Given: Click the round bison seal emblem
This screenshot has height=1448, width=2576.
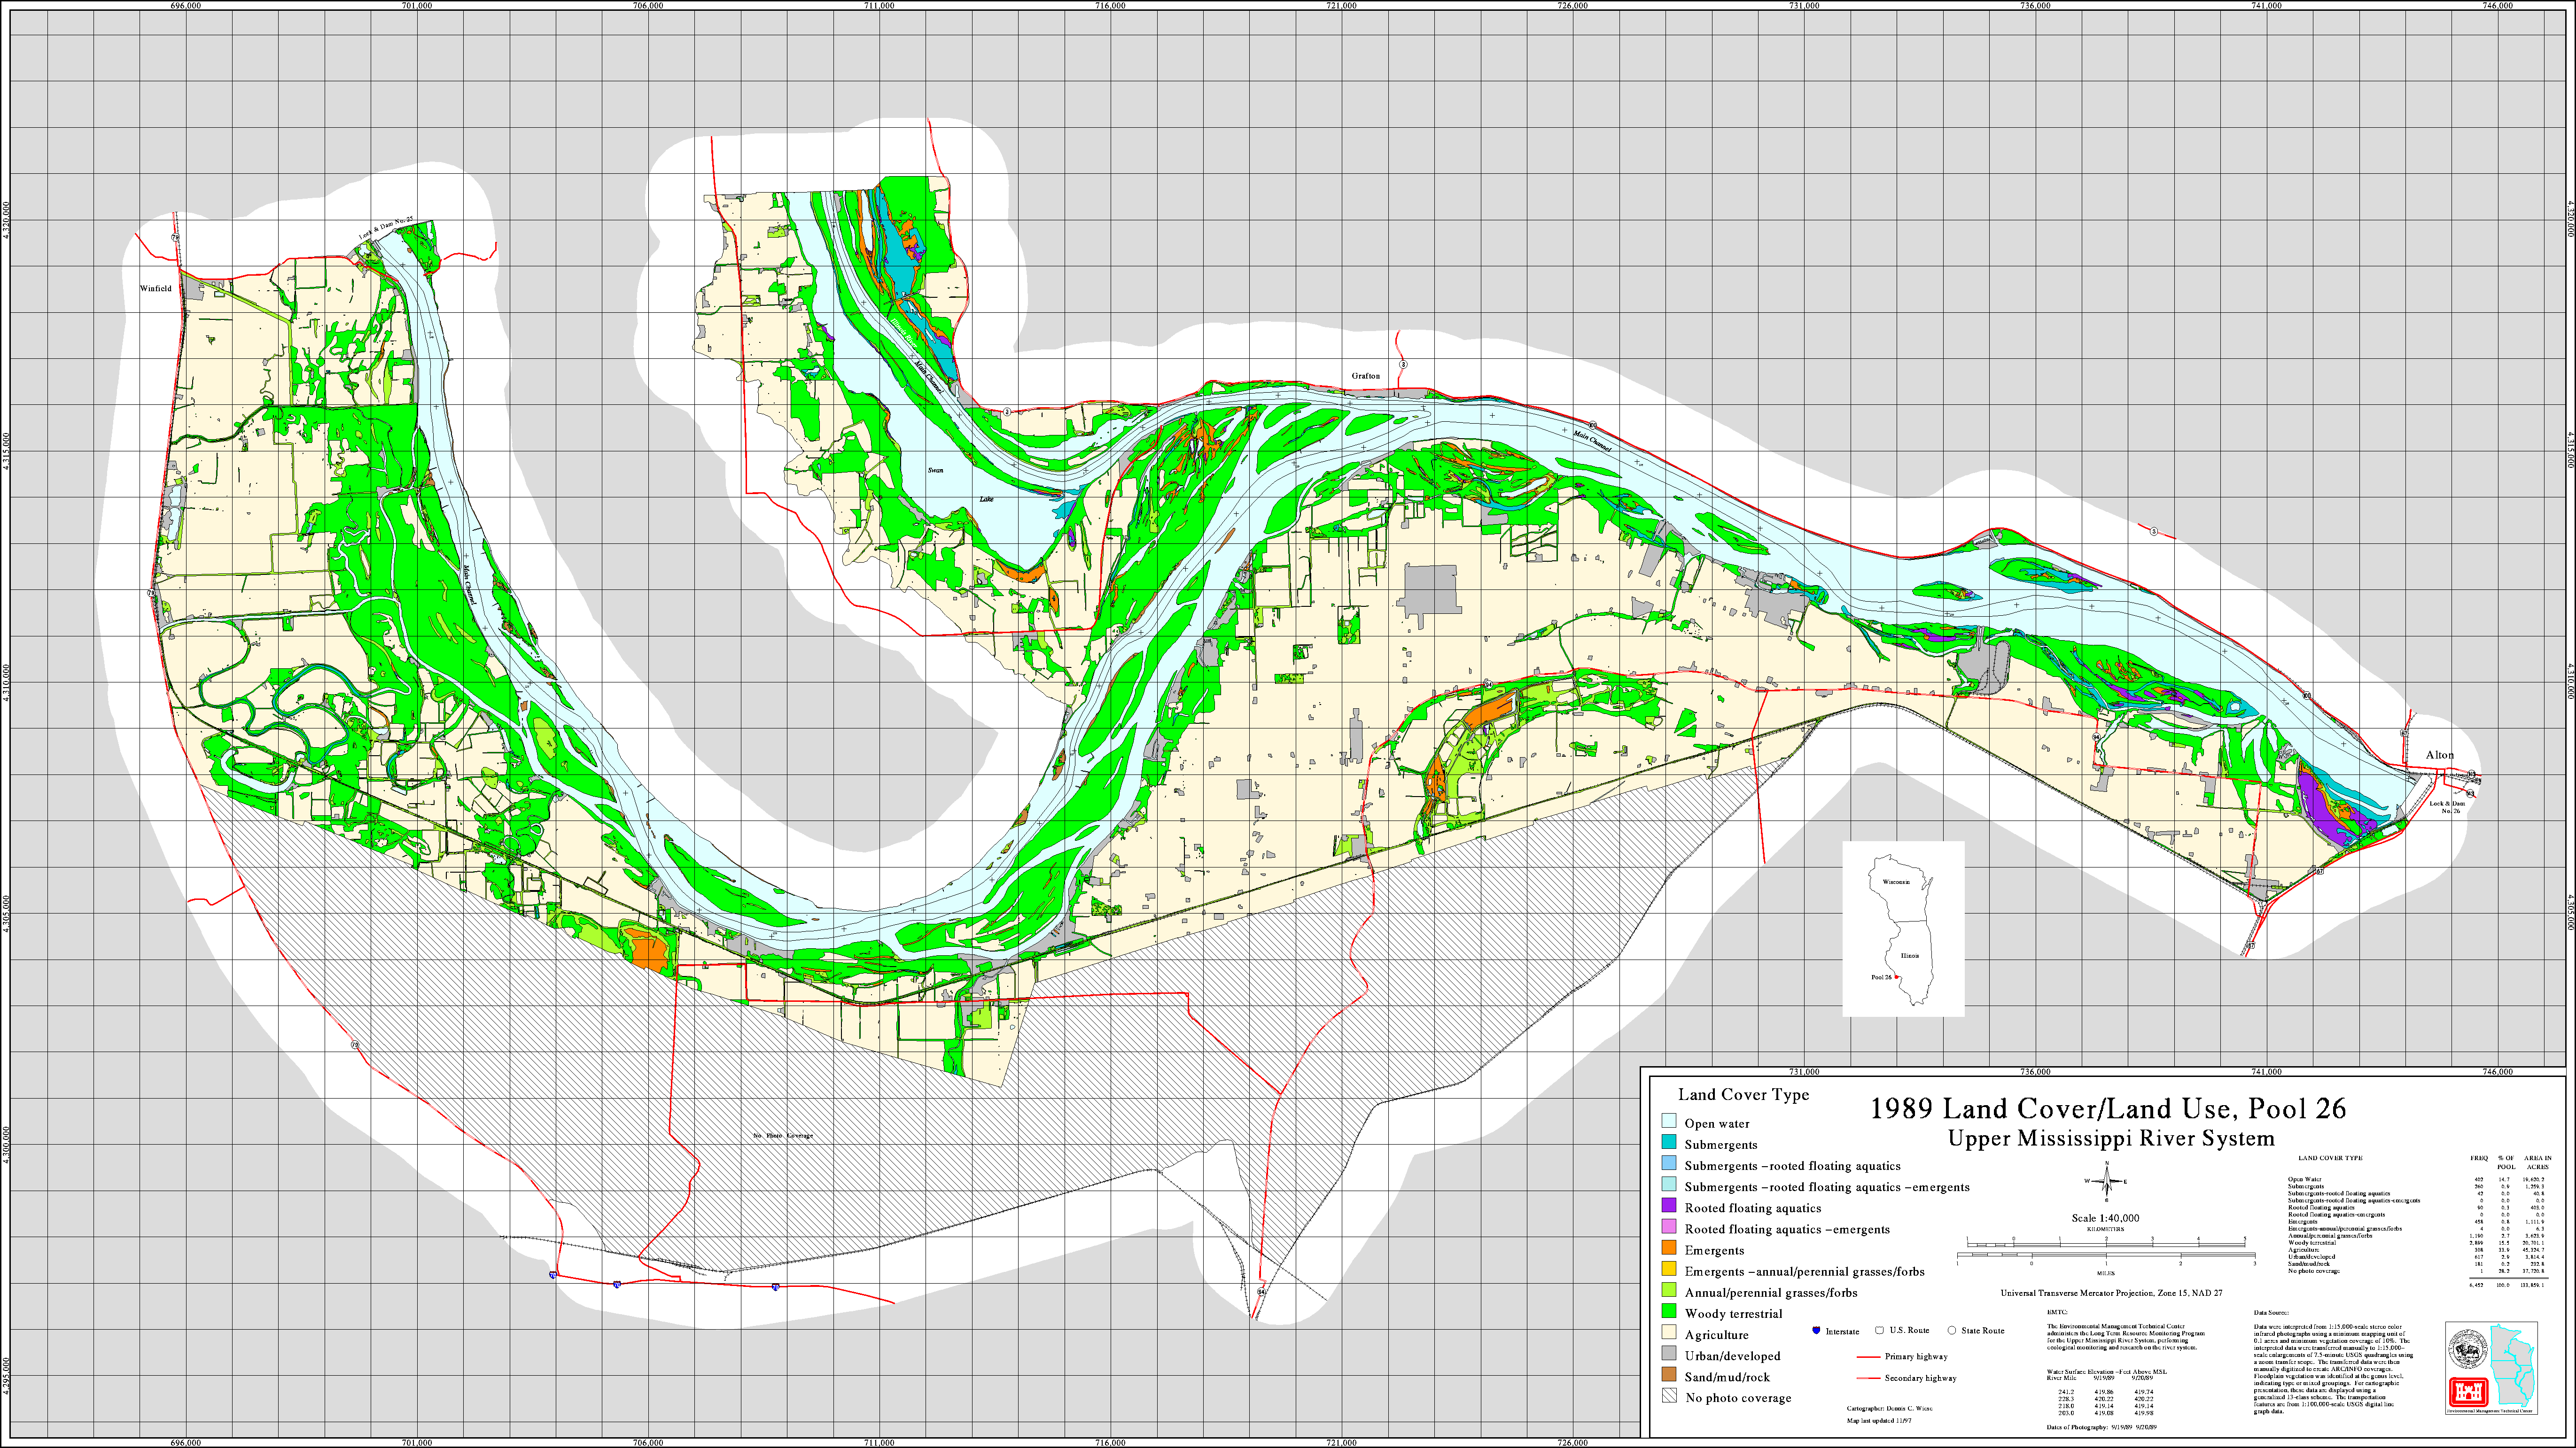Looking at the screenshot, I should (2467, 1350).
